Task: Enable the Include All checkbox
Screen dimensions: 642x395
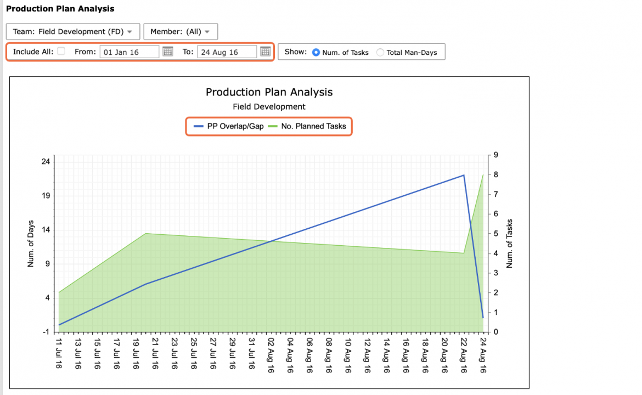Action: click(61, 51)
